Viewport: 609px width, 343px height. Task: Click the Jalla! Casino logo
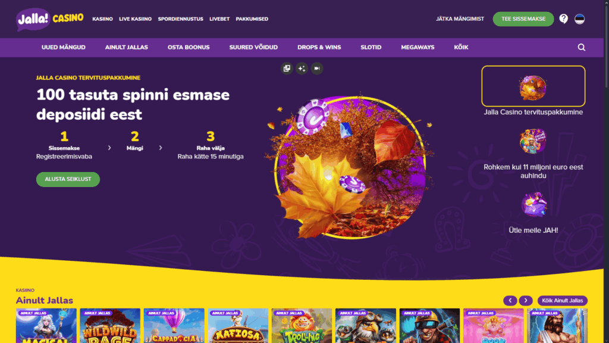50,18
